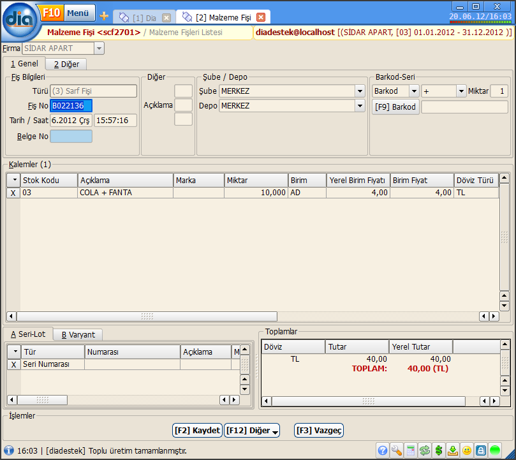Click the yellow smiley face icon
The image size is (516, 460).
click(x=467, y=450)
